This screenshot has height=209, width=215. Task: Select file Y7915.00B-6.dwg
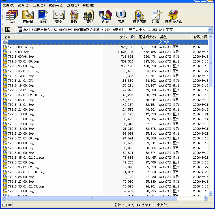(21, 47)
